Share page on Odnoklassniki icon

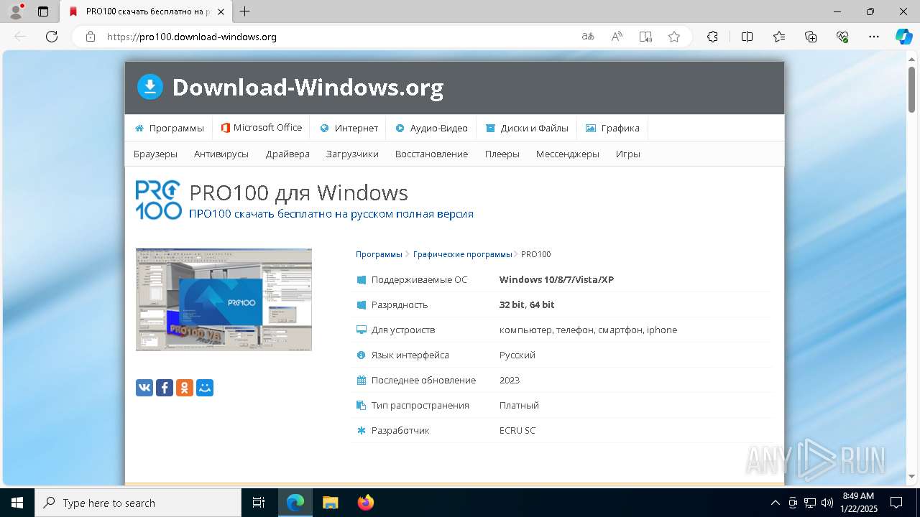coord(185,388)
